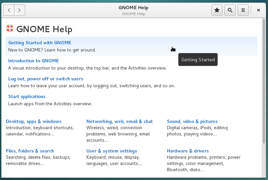Open Desktop, apps & windows topic
This screenshot has height=180, width=268.
34,121
